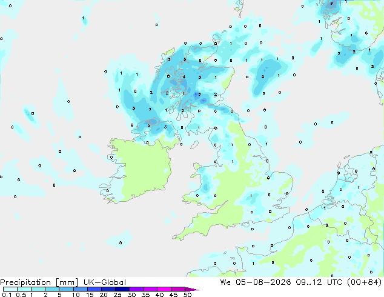Screen dimensions: 384x297
Task: Click the '50' legend scale label
Action: (x=187, y=295)
